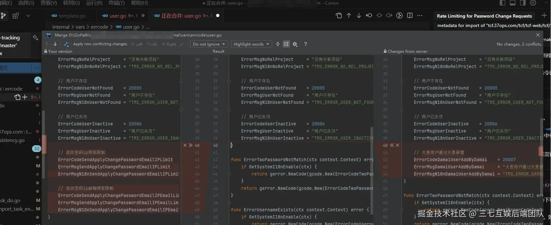This screenshot has height=225, width=551.
Task: Open Rate Limiting for Password Change chat
Action: pos(484,16)
